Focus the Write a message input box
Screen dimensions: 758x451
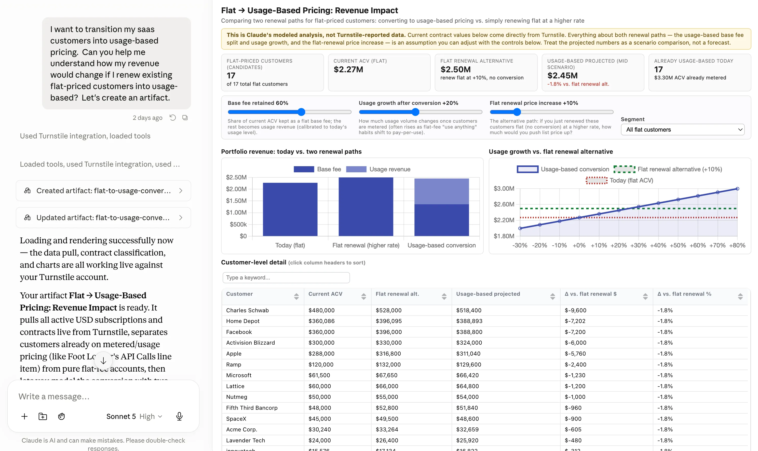click(103, 397)
